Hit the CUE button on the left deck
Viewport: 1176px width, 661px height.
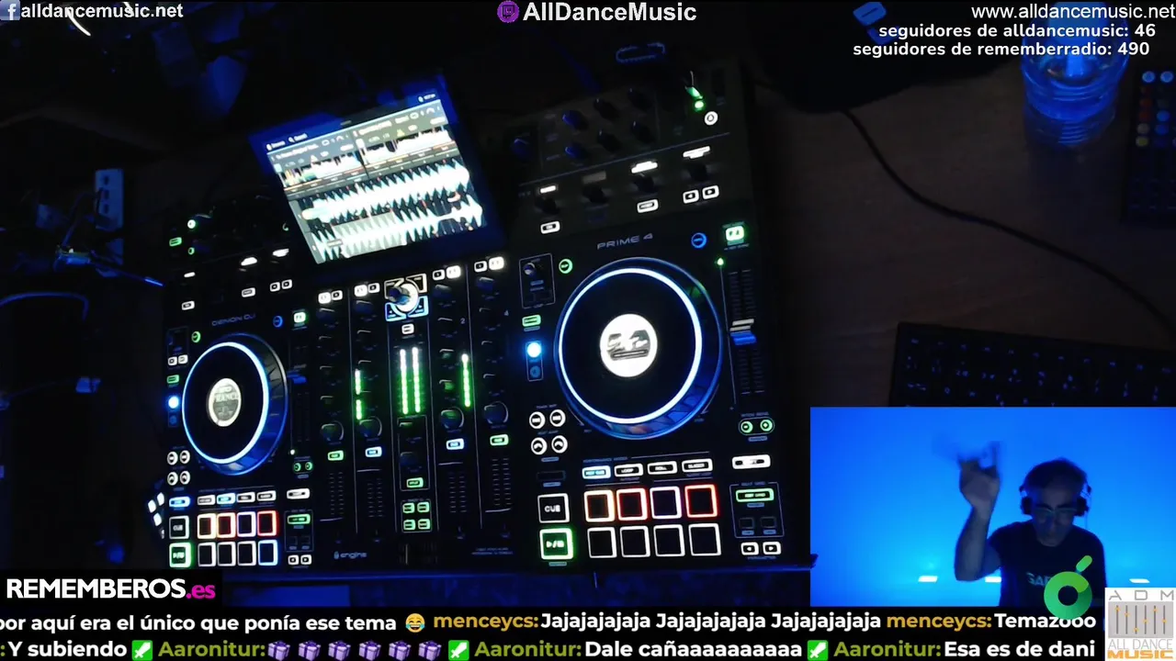pos(178,527)
